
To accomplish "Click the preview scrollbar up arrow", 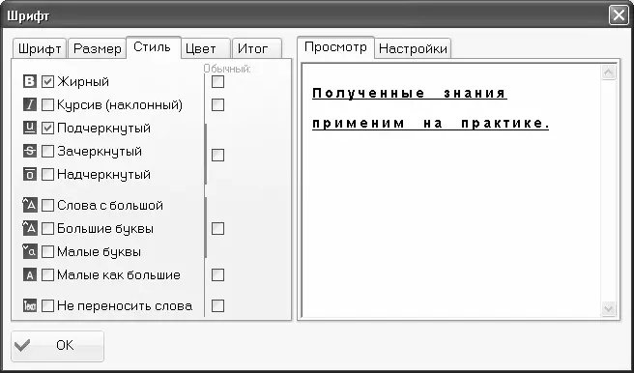I will [x=609, y=72].
